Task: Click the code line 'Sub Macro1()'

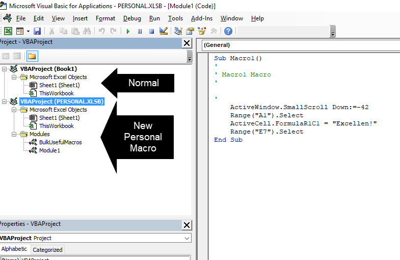Action: (x=238, y=58)
